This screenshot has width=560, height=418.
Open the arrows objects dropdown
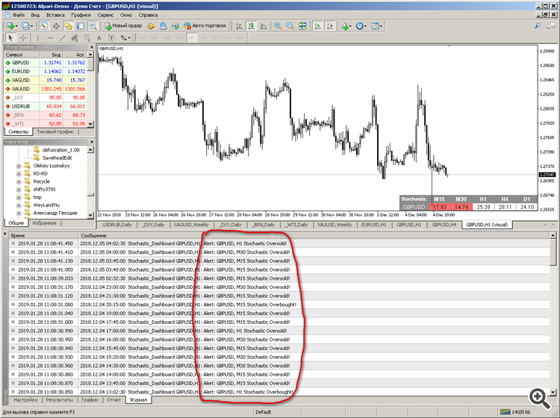point(125,38)
